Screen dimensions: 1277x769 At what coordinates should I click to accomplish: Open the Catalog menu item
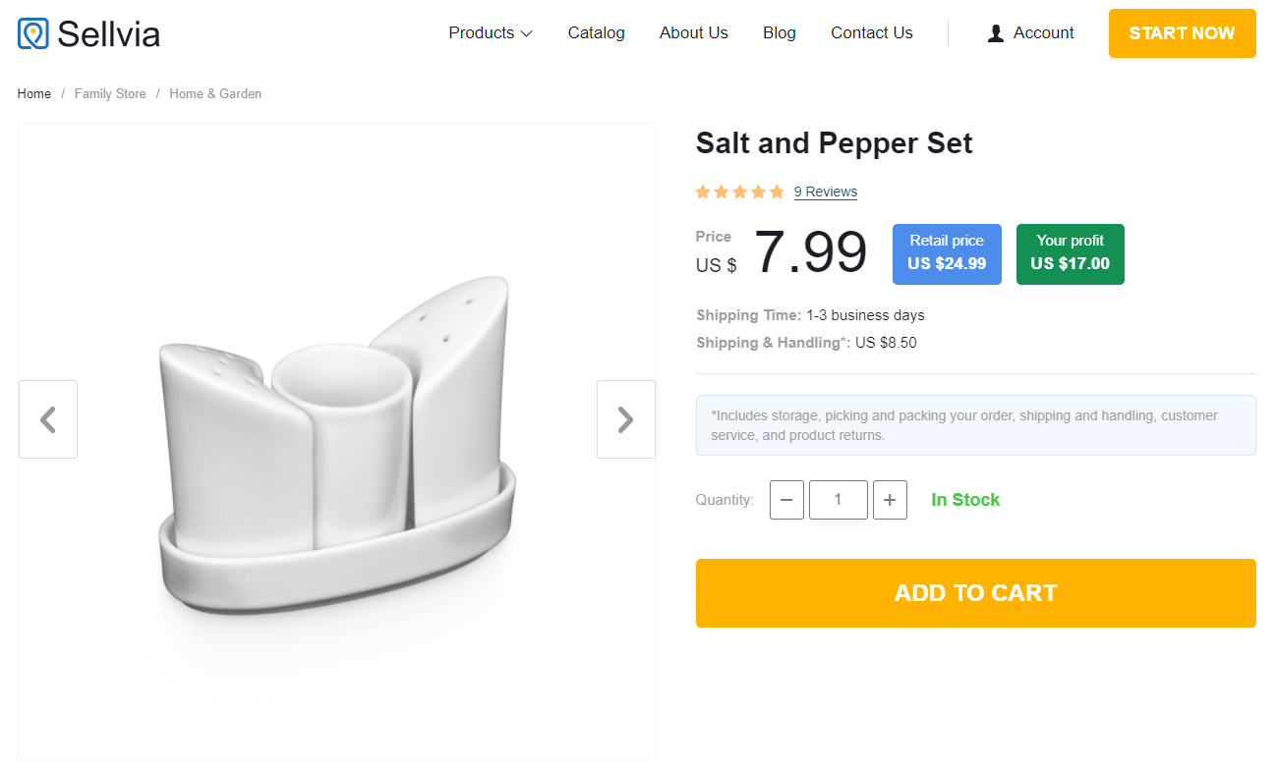click(596, 33)
